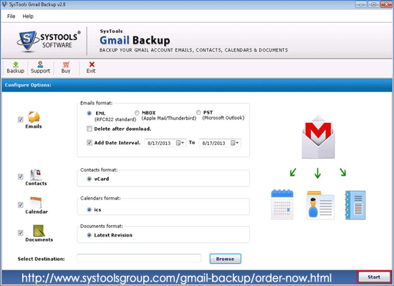Click the '(RFC822 standard)' caption
This screenshot has height=286, width=394.
click(115, 119)
